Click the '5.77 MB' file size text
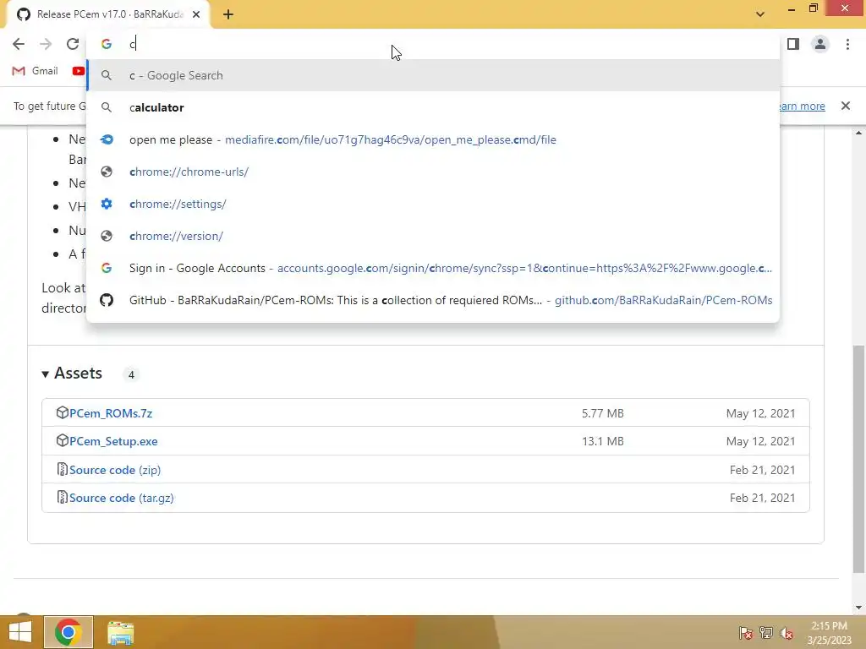Image resolution: width=866 pixels, height=649 pixels. (602, 413)
